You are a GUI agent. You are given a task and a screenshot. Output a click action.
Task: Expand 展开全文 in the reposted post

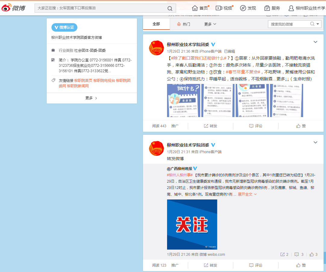point(247,194)
